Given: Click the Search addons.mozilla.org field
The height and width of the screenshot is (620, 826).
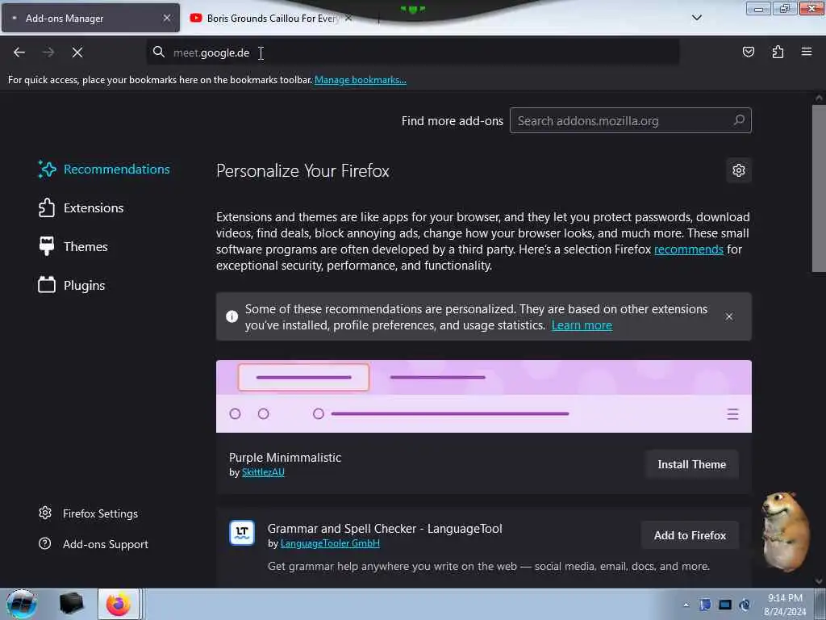Looking at the screenshot, I should [631, 121].
